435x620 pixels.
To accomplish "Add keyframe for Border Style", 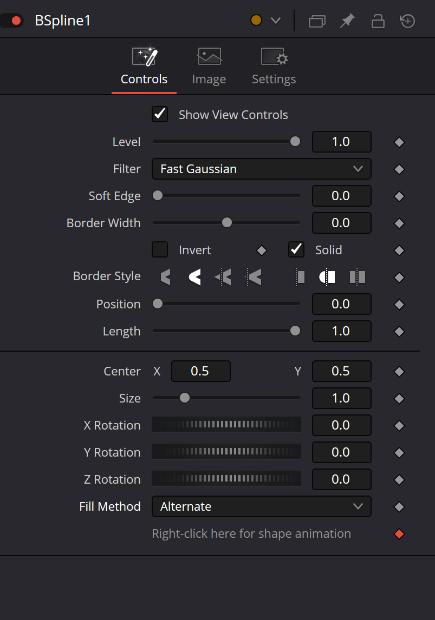I will 399,278.
